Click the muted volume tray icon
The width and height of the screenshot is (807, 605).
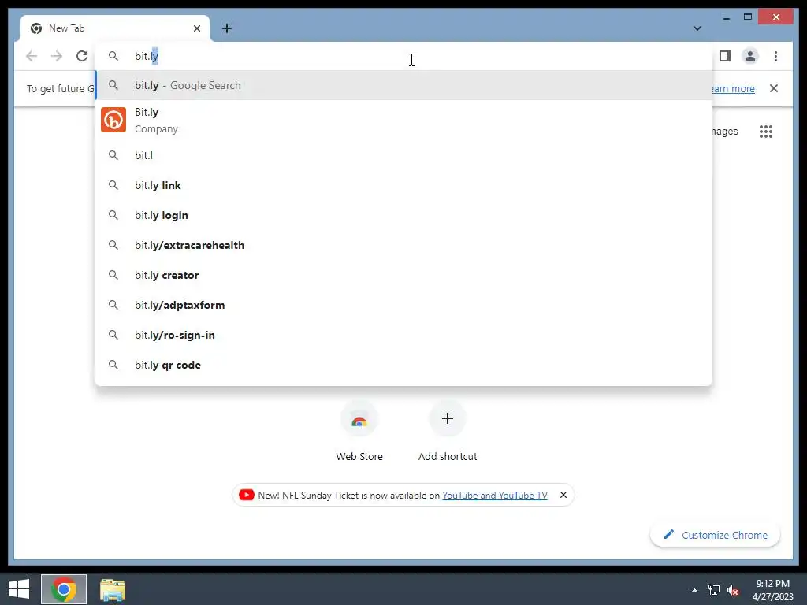point(733,590)
